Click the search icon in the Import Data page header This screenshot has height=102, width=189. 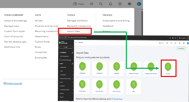click(171, 43)
